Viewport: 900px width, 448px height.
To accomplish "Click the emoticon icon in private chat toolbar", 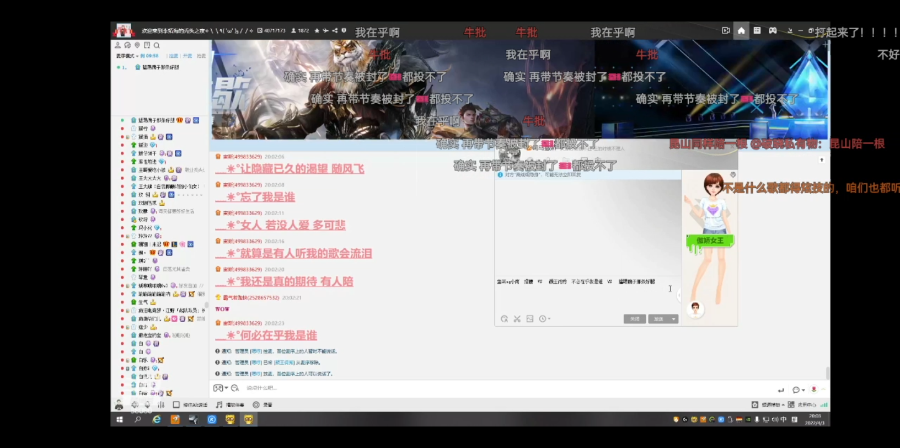I will 504,319.
